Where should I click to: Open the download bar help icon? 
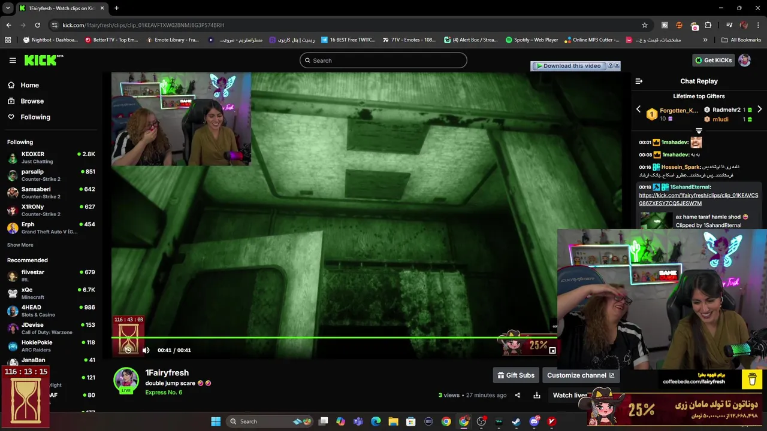610,66
